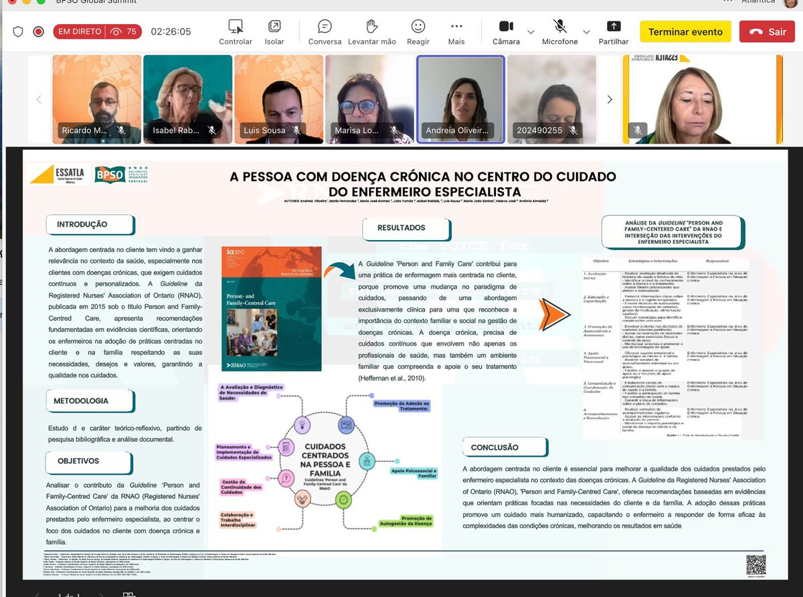The height and width of the screenshot is (597, 803).
Task: Open the Conversa chat panel
Action: point(325,32)
